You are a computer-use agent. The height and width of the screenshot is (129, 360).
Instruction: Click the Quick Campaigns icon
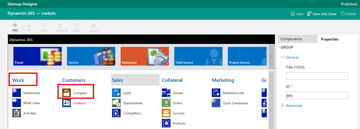pyautogui.click(x=216, y=103)
